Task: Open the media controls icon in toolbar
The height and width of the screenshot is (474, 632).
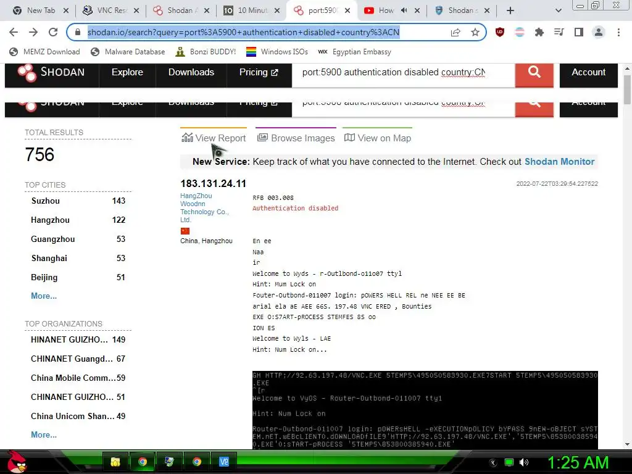Action: (x=559, y=32)
